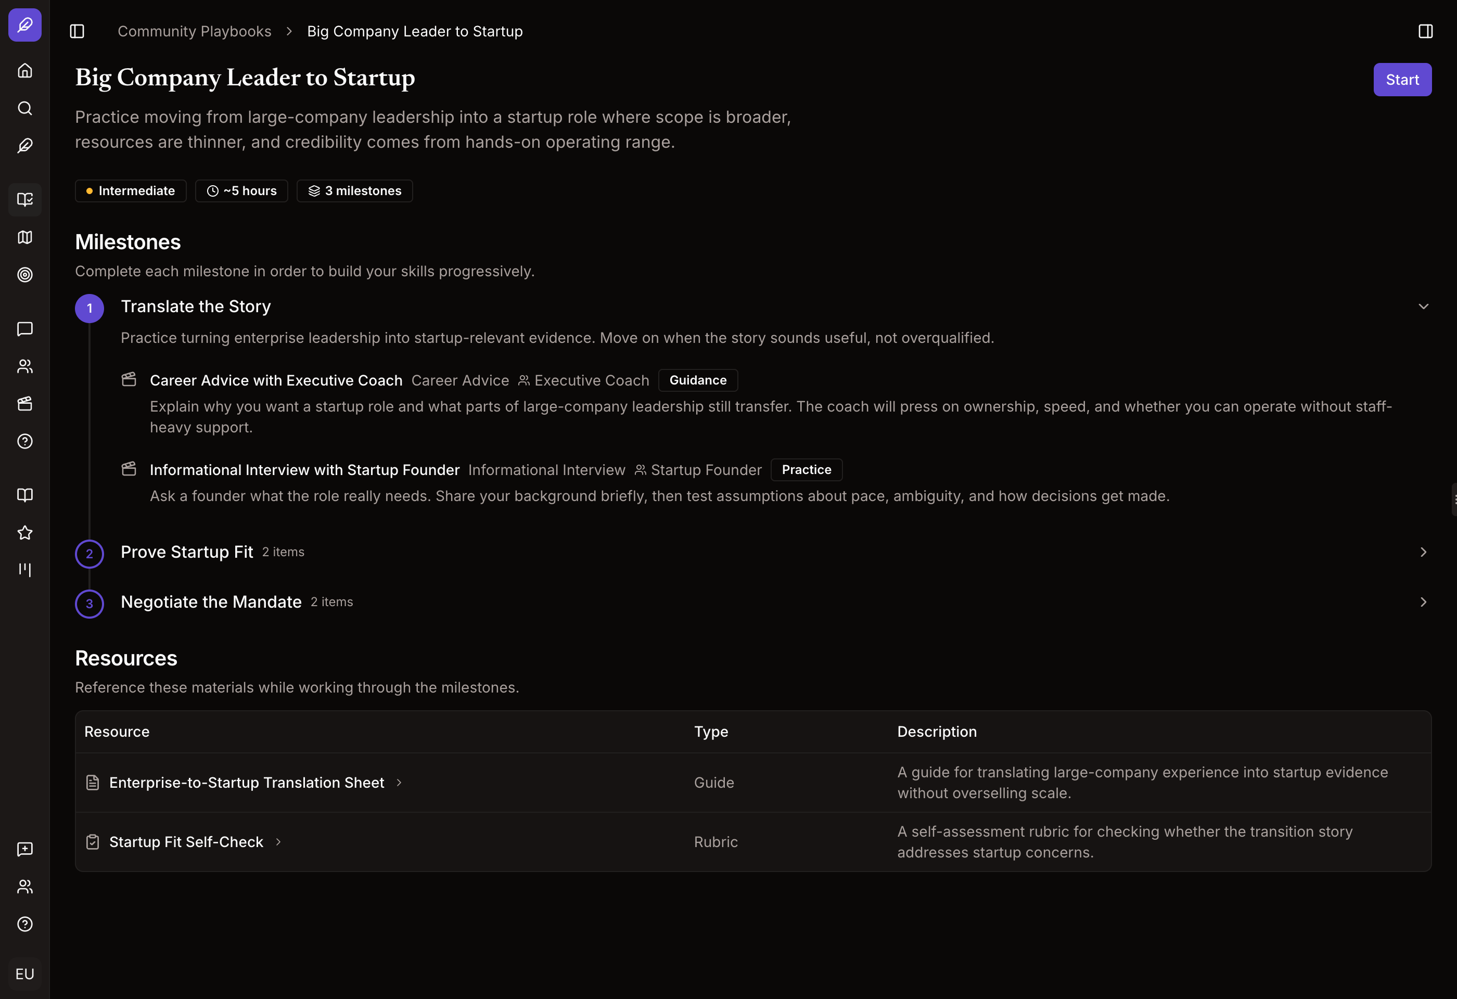The width and height of the screenshot is (1457, 999).
Task: Open the chat message sidebar icon
Action: tap(25, 328)
